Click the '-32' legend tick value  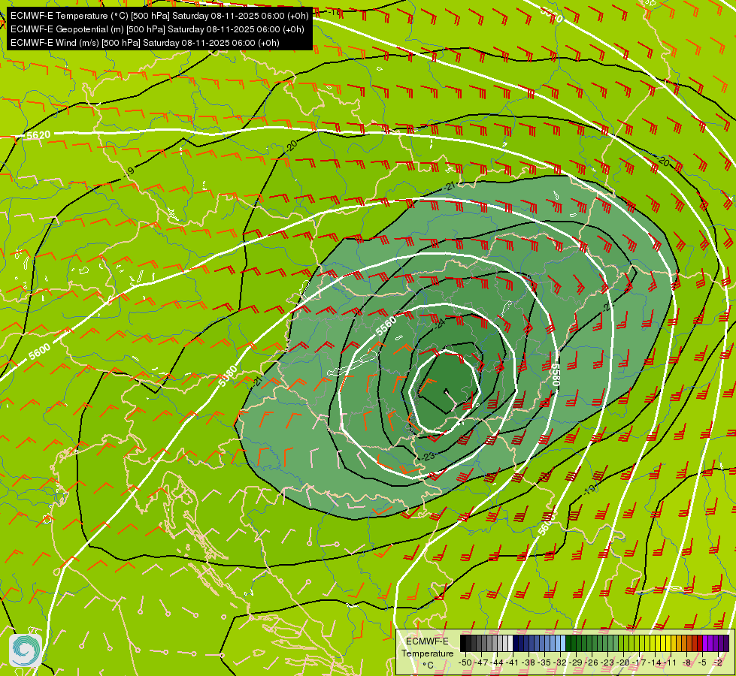[560, 662]
